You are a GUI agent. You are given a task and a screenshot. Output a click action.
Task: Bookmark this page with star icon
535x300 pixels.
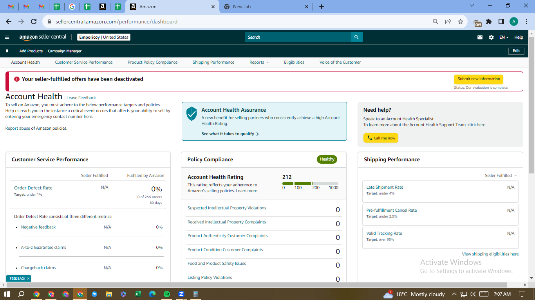tap(461, 22)
